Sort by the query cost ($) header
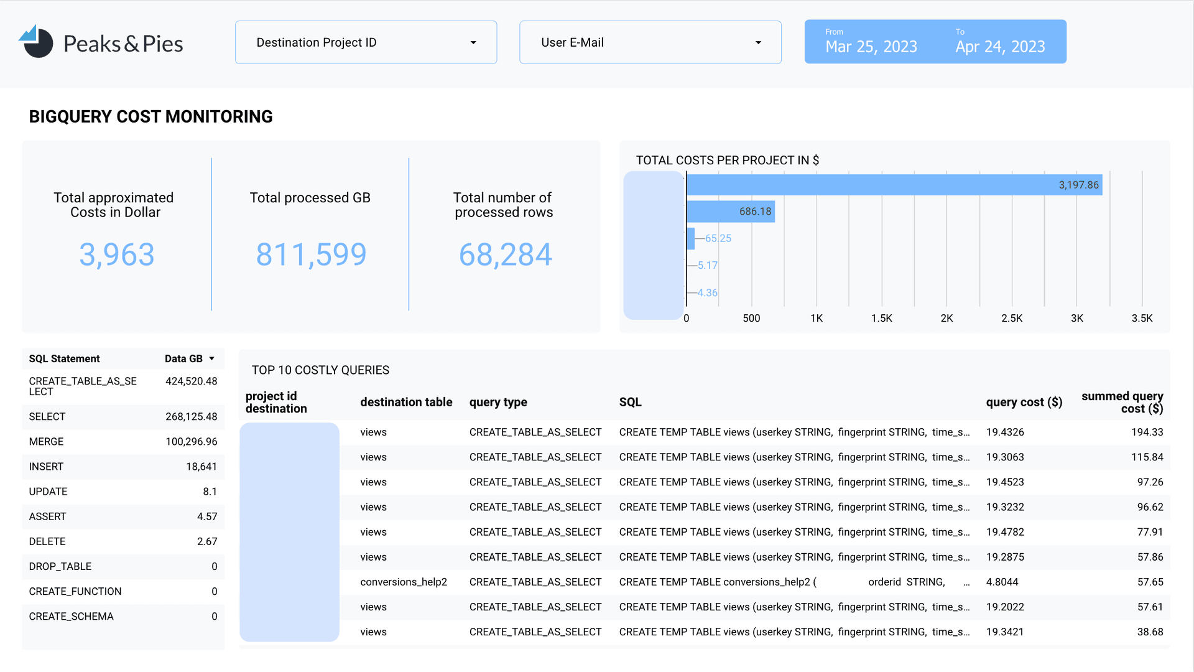Viewport: 1194px width, 672px height. [x=1024, y=403]
